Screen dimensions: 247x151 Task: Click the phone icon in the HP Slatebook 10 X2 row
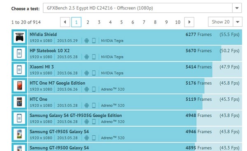[94, 57]
